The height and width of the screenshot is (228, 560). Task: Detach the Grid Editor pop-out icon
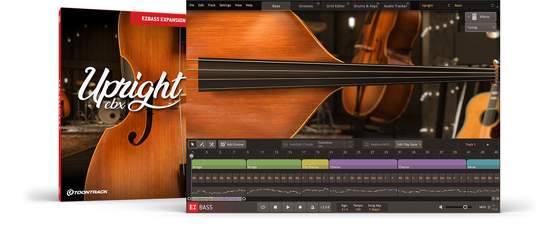[348, 3]
